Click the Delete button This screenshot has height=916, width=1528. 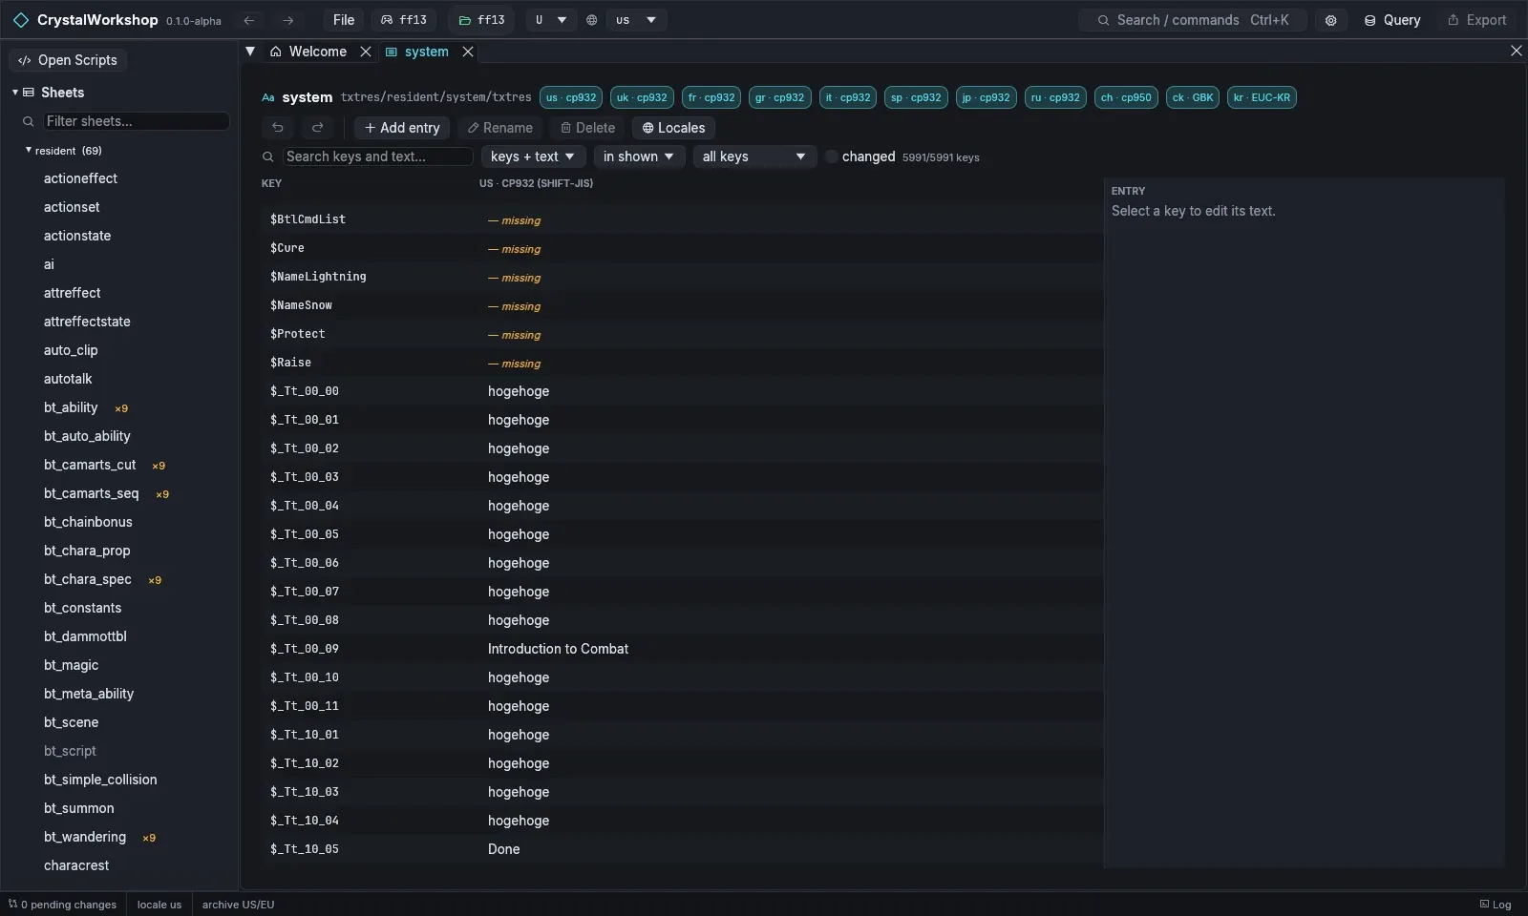click(x=587, y=128)
